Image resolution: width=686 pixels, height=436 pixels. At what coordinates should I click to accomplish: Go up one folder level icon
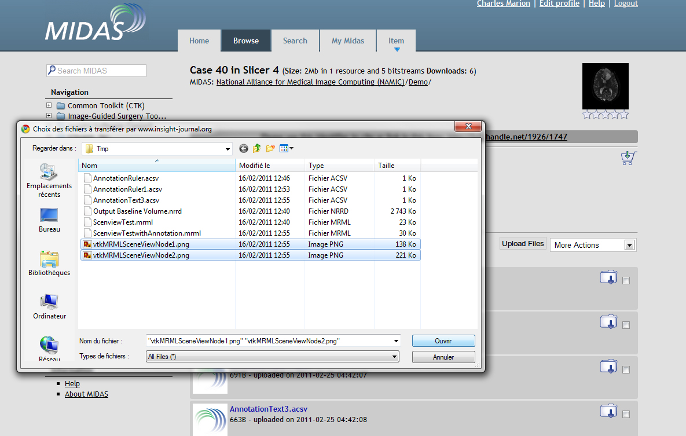click(x=256, y=149)
